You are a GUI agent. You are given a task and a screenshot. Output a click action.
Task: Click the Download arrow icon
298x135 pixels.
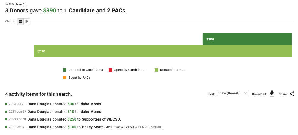[272, 93]
